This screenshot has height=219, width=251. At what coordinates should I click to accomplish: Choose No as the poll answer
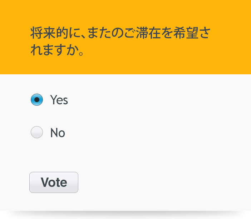pyautogui.click(x=37, y=133)
